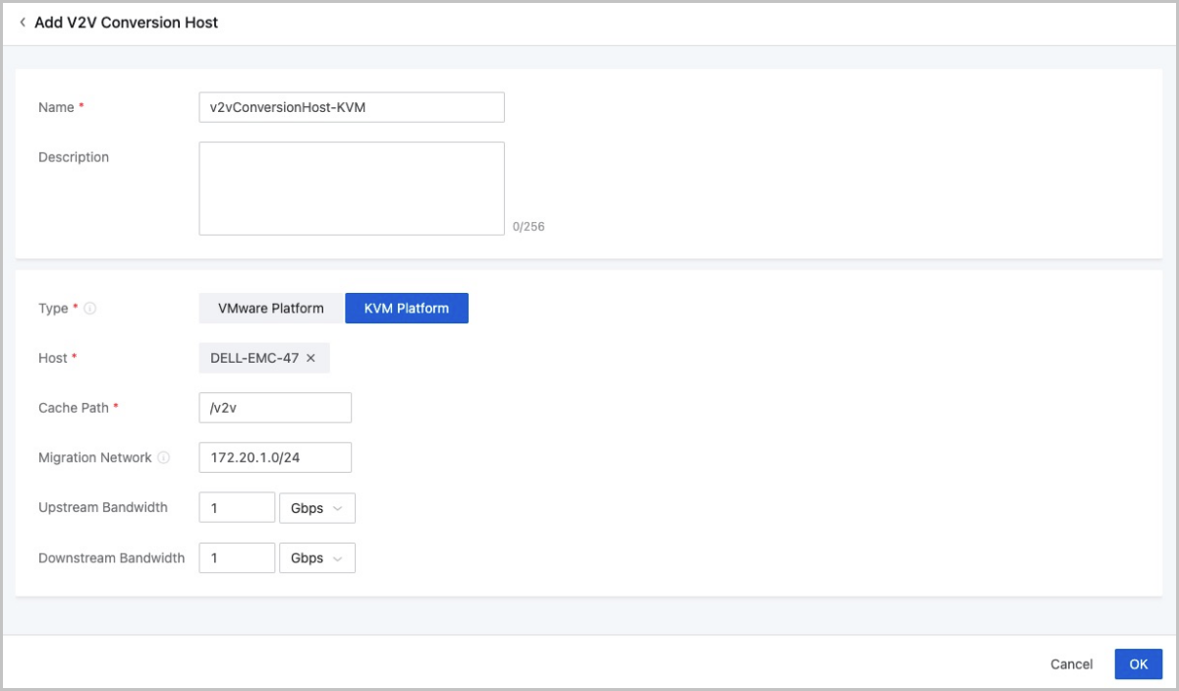Click the Add V2V Conversion Host title

click(x=126, y=22)
